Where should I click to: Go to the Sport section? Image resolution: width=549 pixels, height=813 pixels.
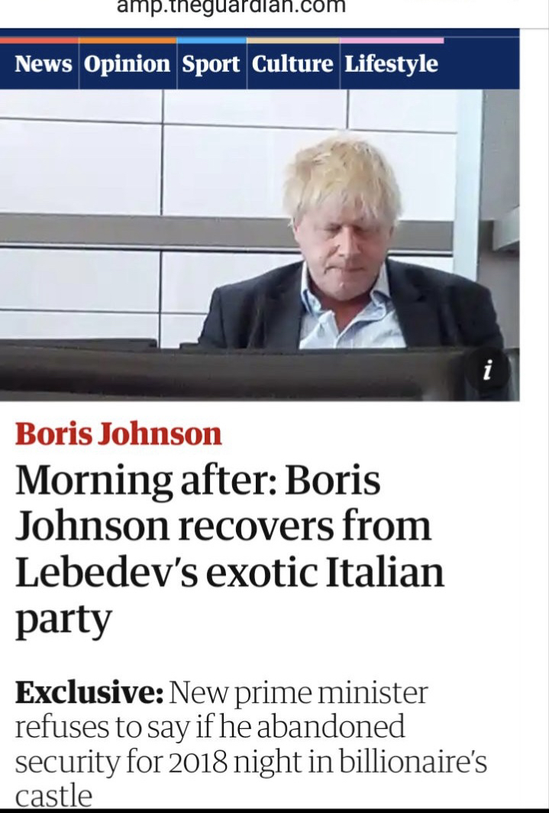(x=212, y=64)
